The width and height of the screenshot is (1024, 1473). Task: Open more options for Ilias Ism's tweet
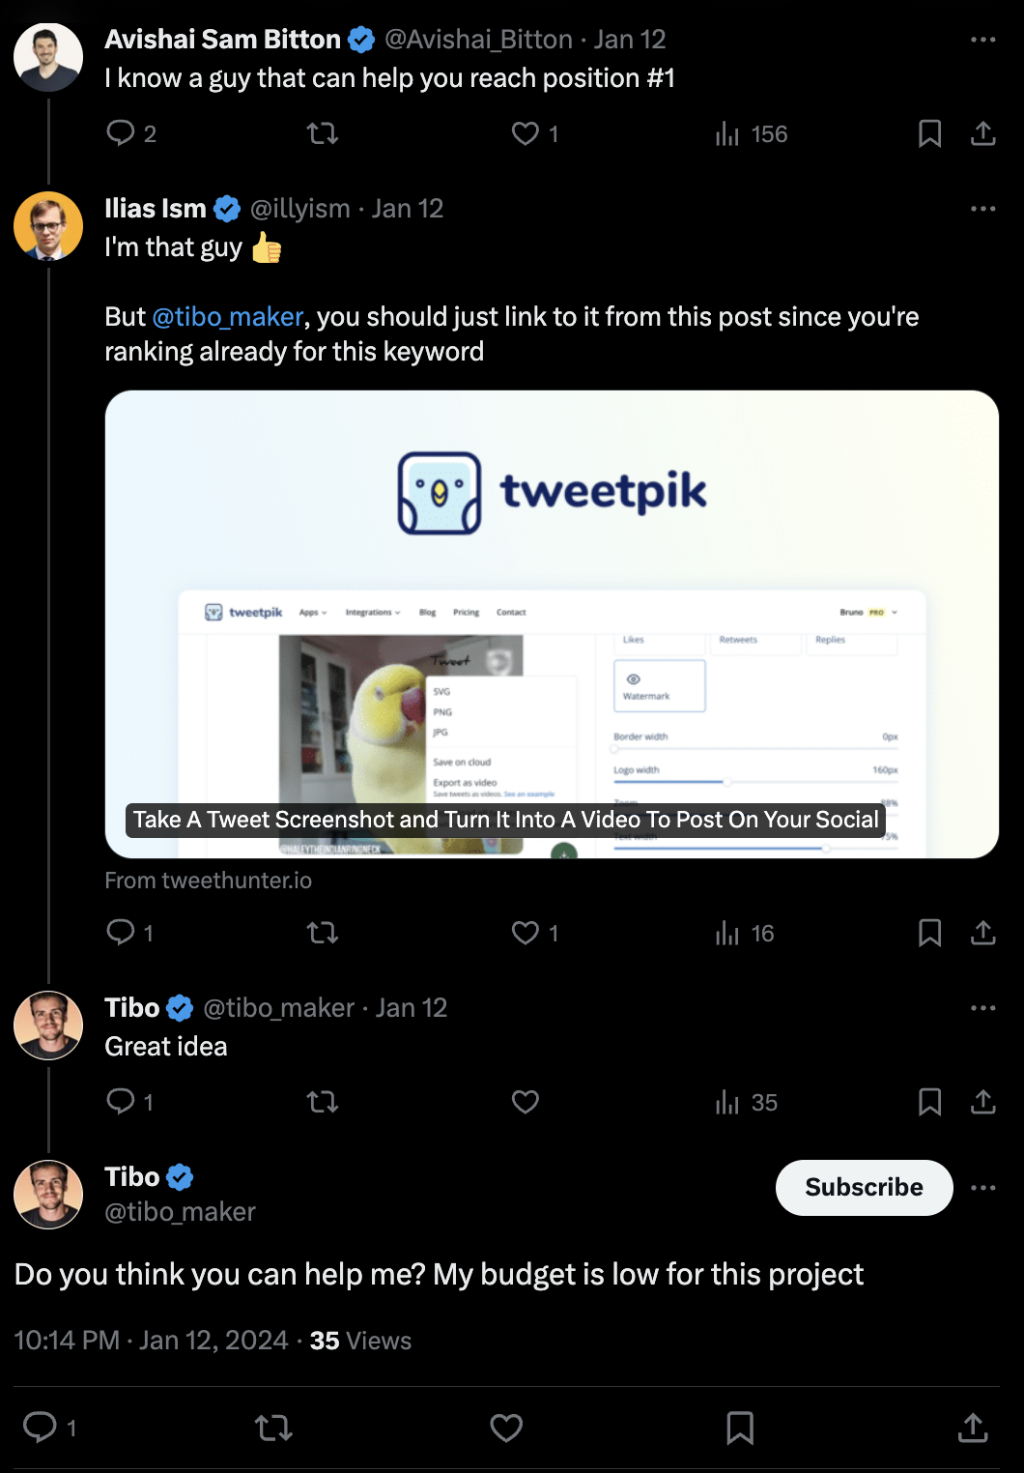pos(983,209)
